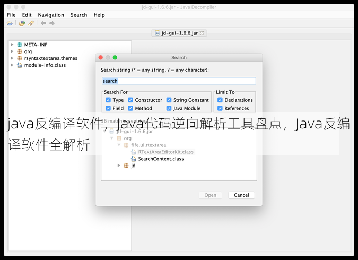
Task: Open the Edit menu
Action: [27, 15]
